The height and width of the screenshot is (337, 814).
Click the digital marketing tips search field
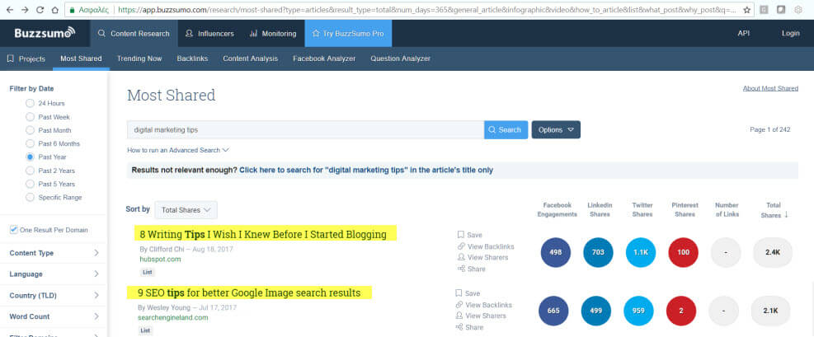pyautogui.click(x=306, y=129)
